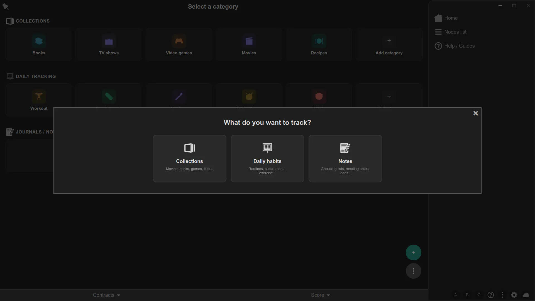Open the Movies category
535x301 pixels.
(249, 45)
